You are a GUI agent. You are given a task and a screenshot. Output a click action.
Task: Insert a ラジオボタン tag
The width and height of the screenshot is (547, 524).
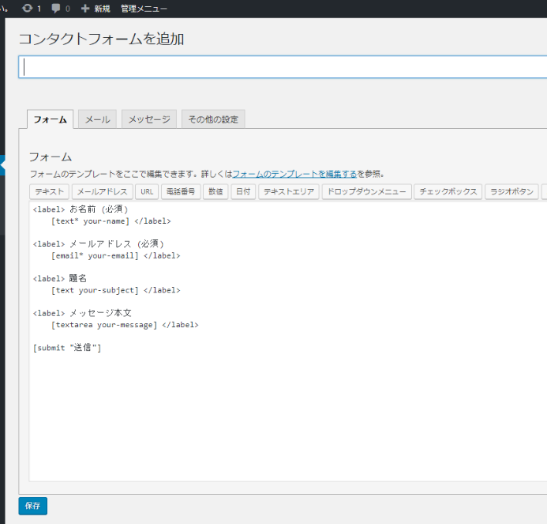coord(511,191)
